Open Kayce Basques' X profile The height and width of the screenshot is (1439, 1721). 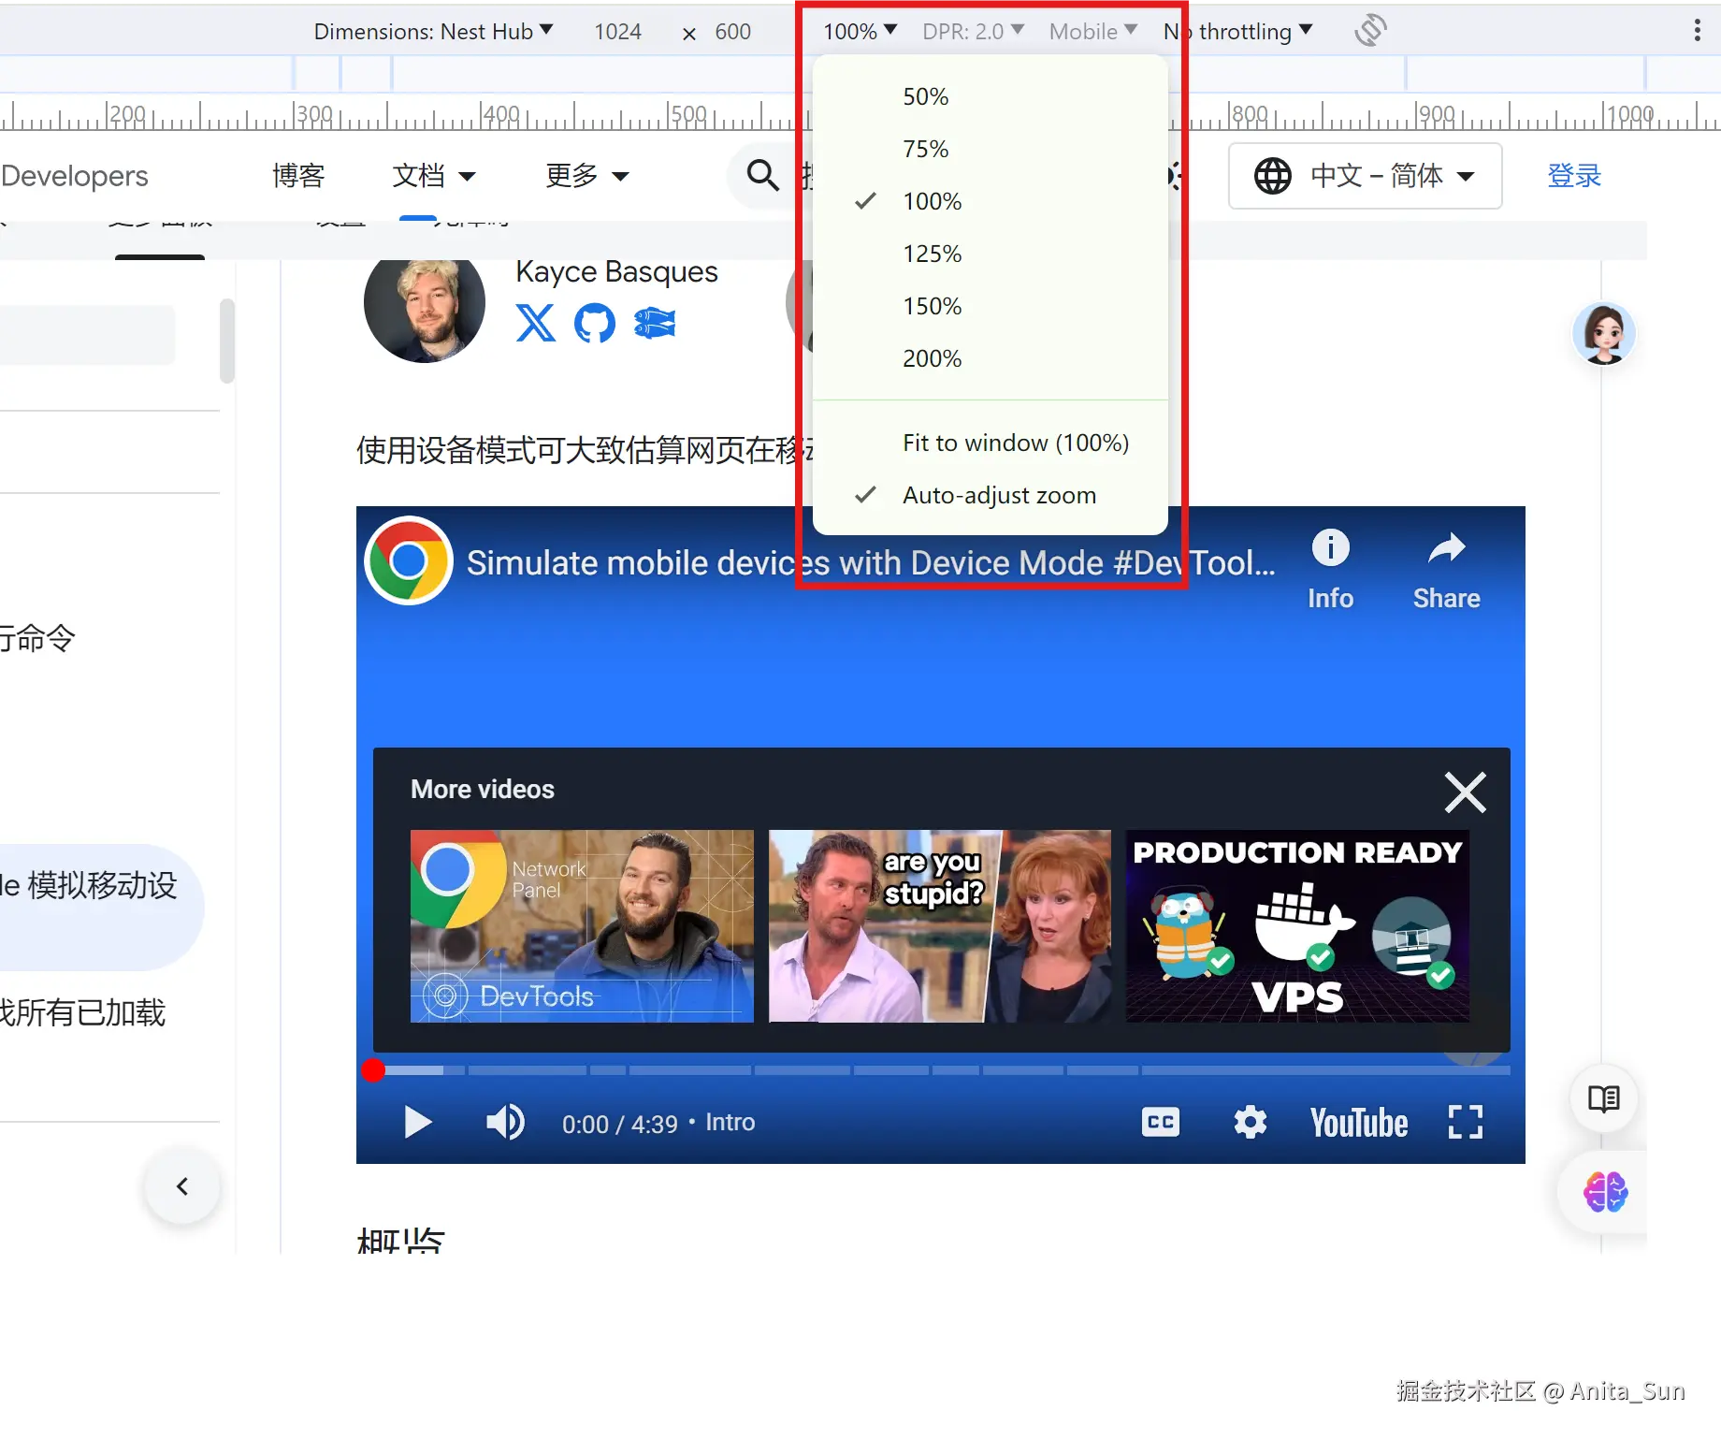[x=535, y=323]
